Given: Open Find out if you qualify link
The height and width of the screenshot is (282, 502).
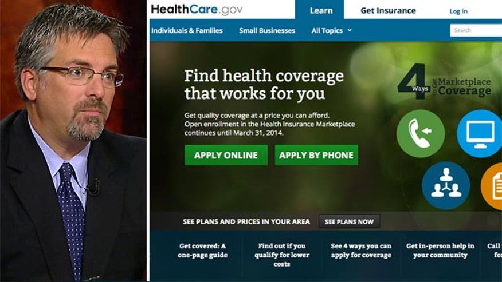Looking at the screenshot, I should click(282, 255).
